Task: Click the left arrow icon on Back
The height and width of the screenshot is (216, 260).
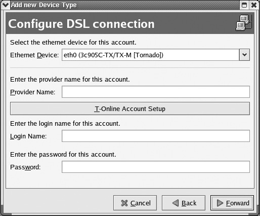Action: tap(176, 203)
